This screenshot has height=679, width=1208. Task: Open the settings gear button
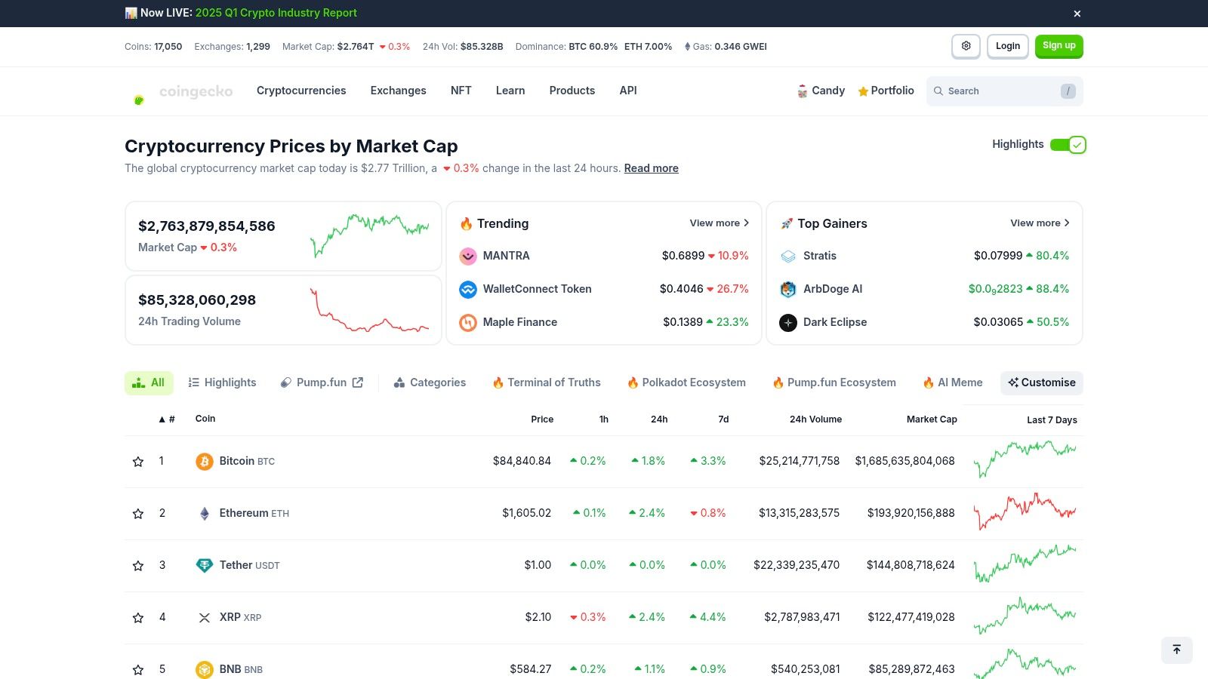(x=966, y=46)
